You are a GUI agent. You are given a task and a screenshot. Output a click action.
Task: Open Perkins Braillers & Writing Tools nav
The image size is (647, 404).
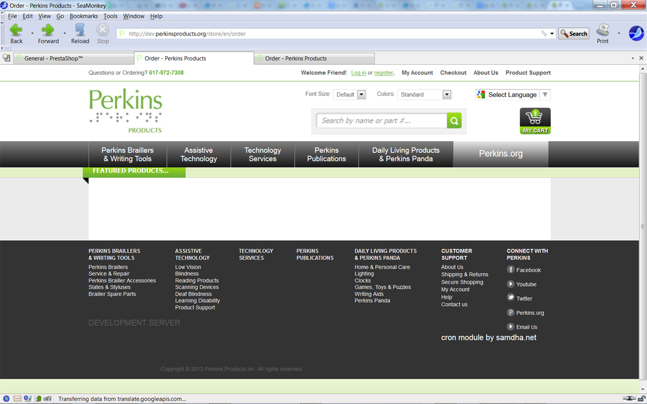[x=128, y=155]
